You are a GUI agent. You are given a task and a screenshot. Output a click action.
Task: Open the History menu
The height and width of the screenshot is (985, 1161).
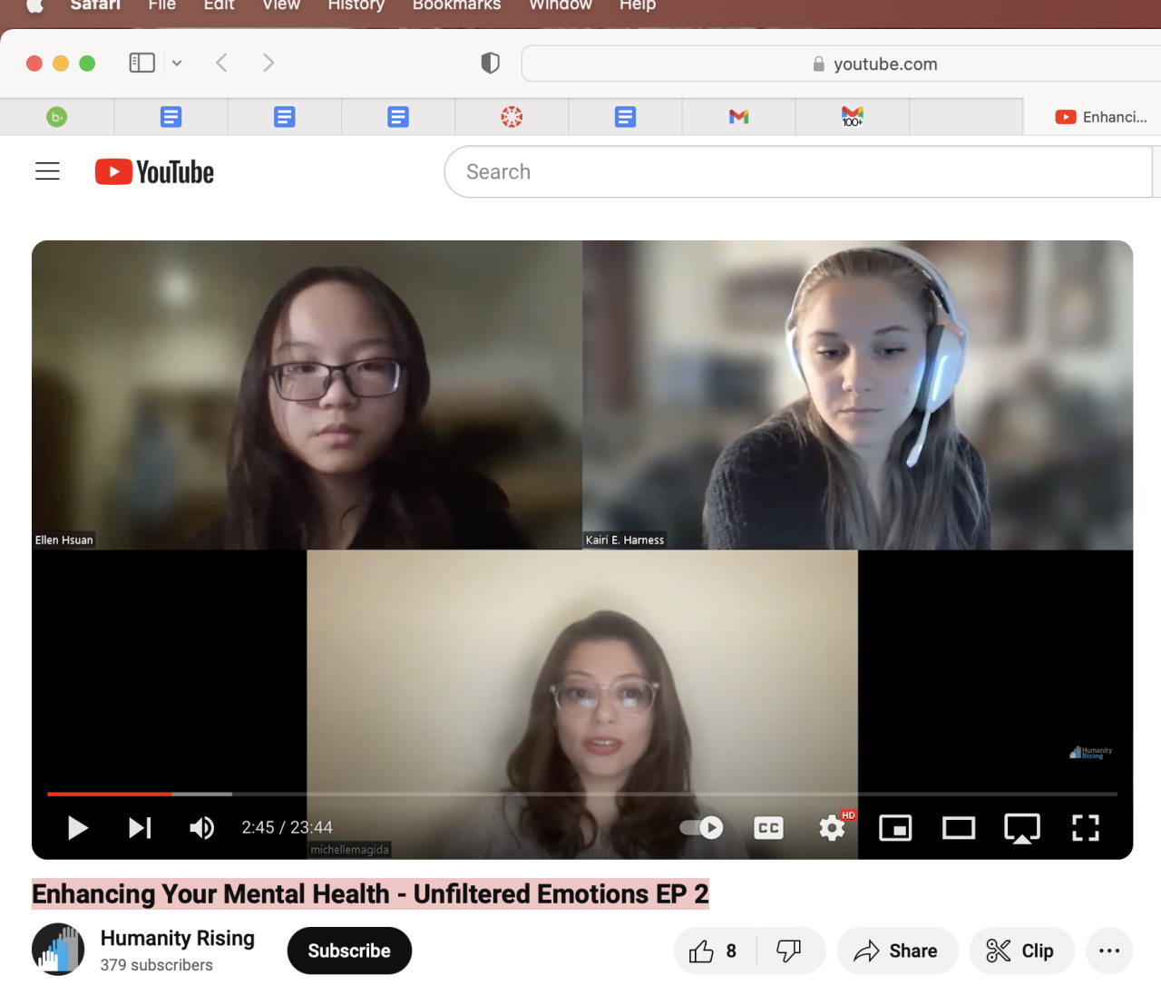tap(356, 5)
